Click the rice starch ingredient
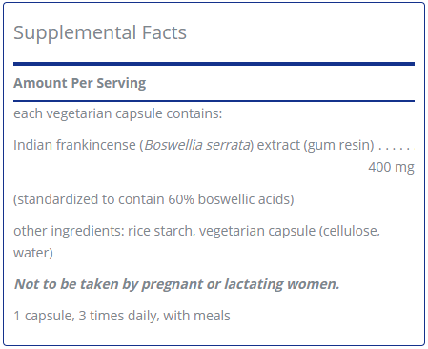 (x=161, y=231)
